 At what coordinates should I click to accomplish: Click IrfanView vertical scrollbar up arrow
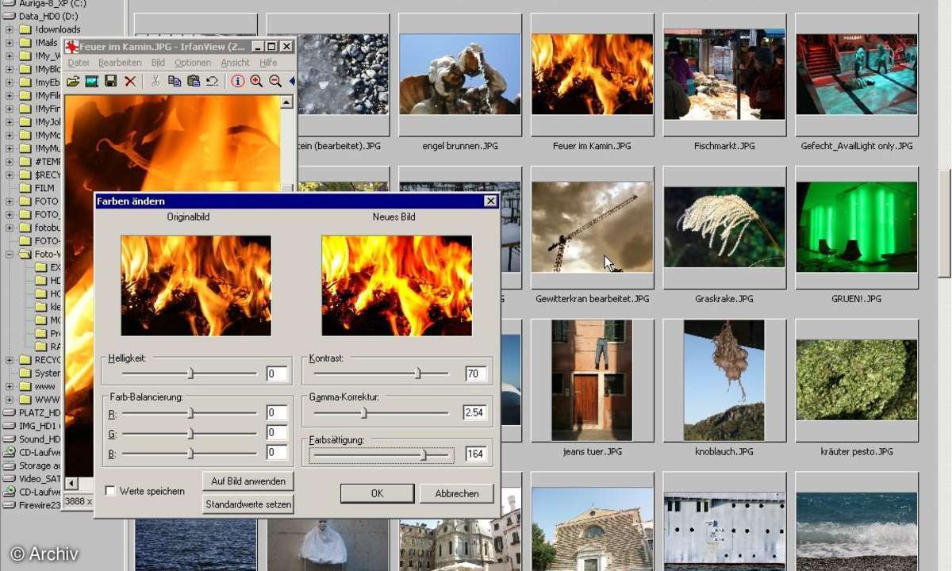tap(286, 102)
